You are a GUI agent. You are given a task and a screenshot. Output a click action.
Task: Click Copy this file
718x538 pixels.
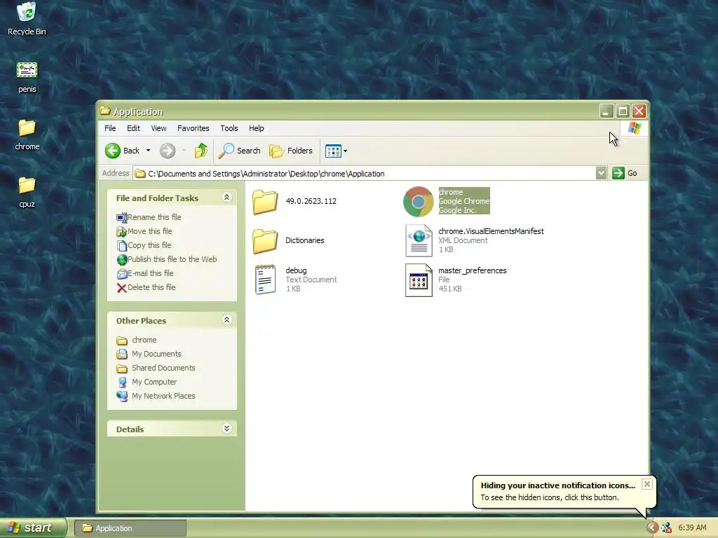[x=144, y=246]
